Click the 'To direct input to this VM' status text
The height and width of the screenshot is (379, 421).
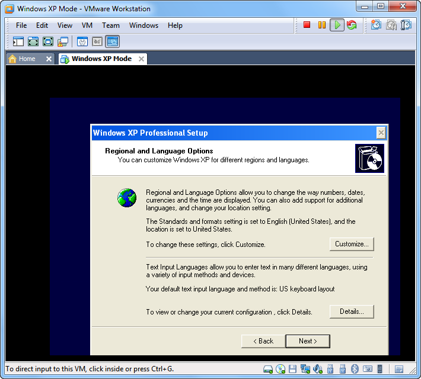coord(90,369)
